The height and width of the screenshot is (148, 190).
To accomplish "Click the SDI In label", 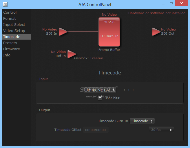I will coord(52,33).
